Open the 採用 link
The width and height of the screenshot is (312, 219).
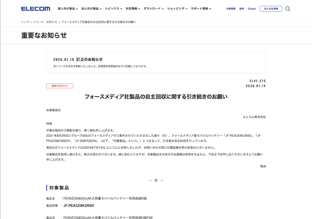242,9
